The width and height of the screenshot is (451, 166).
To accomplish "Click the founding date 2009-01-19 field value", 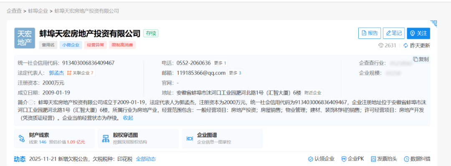I will [56, 93].
